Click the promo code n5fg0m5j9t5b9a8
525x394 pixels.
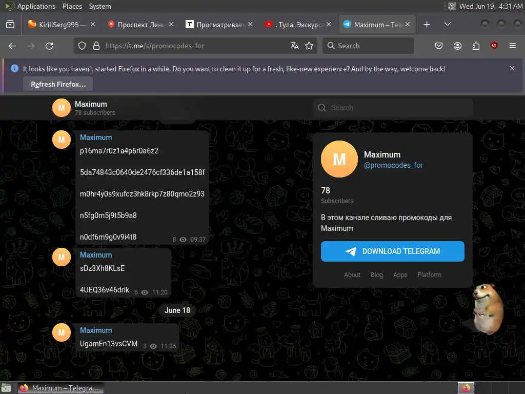[x=108, y=215]
